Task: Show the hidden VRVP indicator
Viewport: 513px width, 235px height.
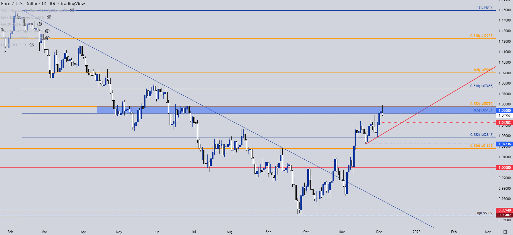Action: 72,10
